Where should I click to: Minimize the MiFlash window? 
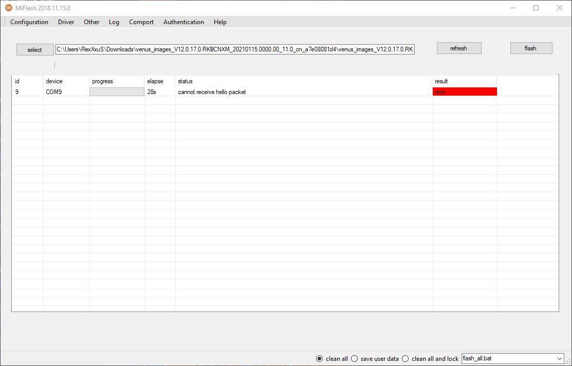click(513, 8)
